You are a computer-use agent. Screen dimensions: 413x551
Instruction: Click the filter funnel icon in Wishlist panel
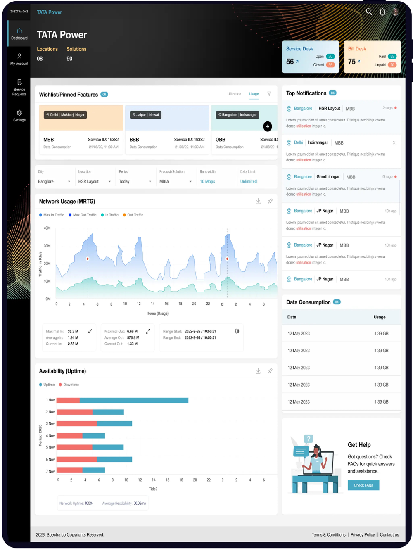pyautogui.click(x=269, y=94)
